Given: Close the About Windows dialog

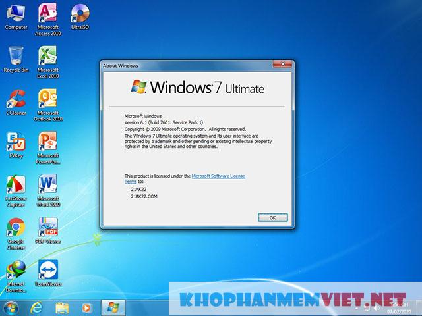Looking at the screenshot, I should [x=282, y=64].
